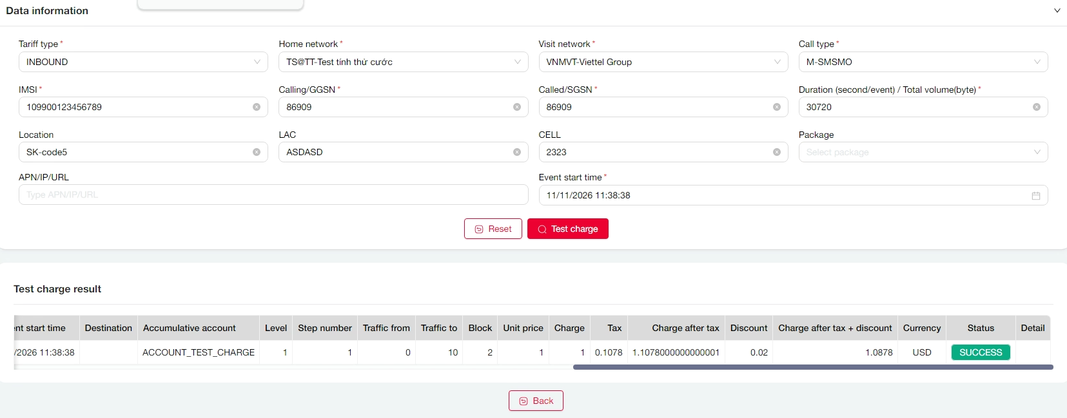Clear the IMSI field with its X icon
1067x418 pixels.
[257, 107]
